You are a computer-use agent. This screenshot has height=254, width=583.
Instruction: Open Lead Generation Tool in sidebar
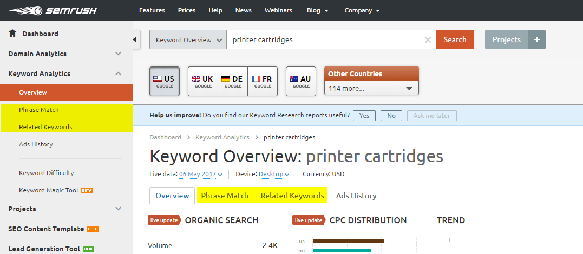44,249
